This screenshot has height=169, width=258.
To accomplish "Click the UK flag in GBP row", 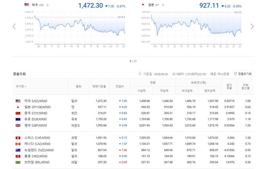I will tap(18, 125).
